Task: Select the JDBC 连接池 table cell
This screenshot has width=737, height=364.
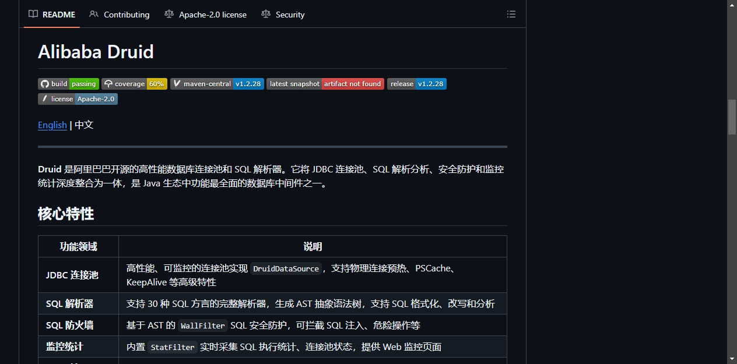Action: click(78, 275)
